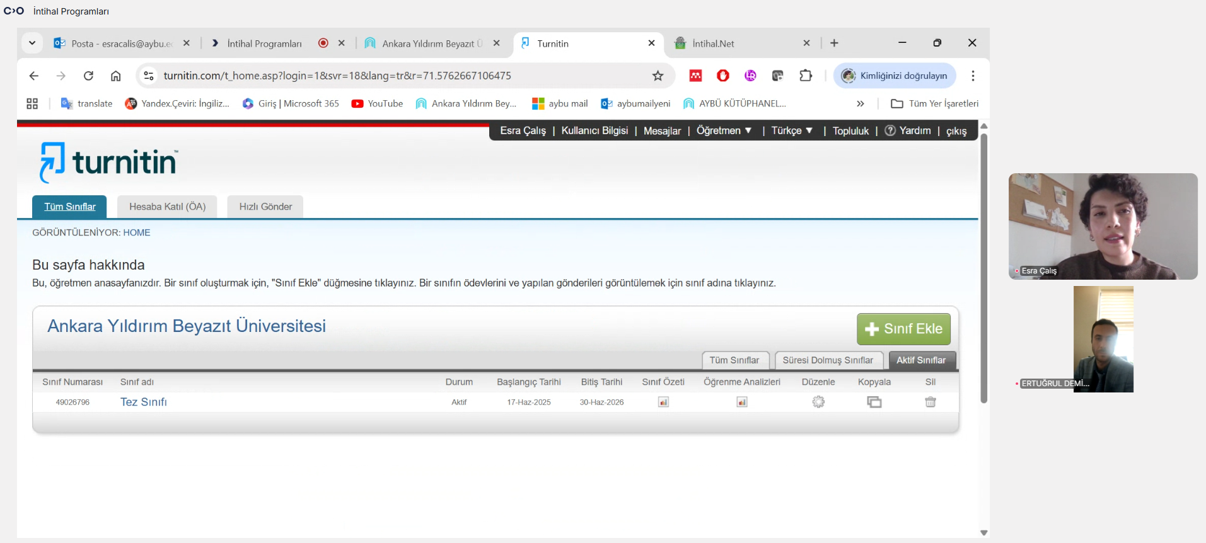Click the green Sınıf Ekle button
Viewport: 1206px width, 543px height.
click(903, 329)
